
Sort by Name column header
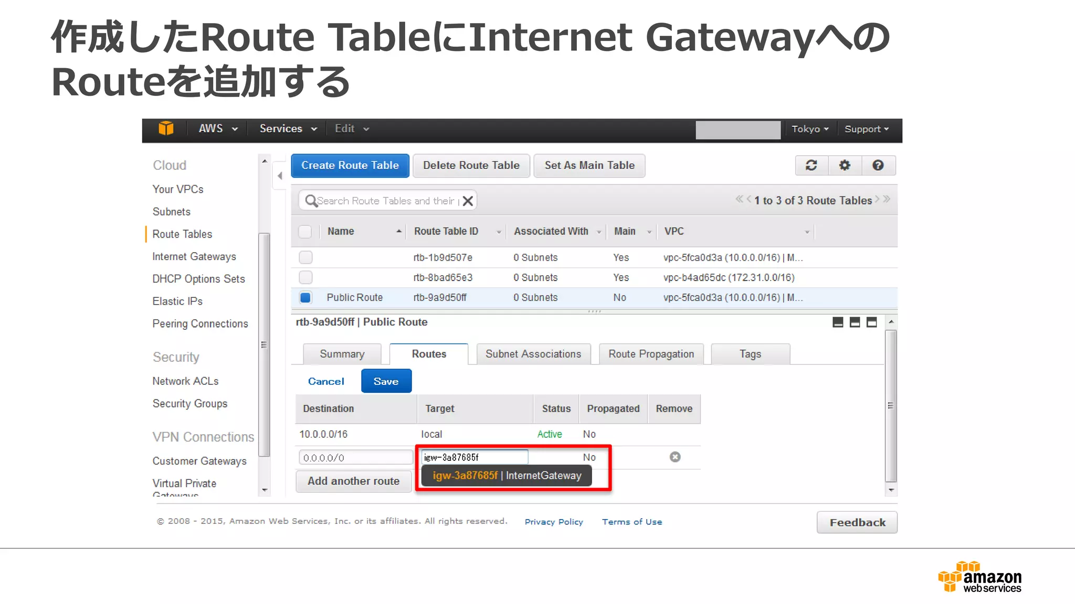pos(364,231)
